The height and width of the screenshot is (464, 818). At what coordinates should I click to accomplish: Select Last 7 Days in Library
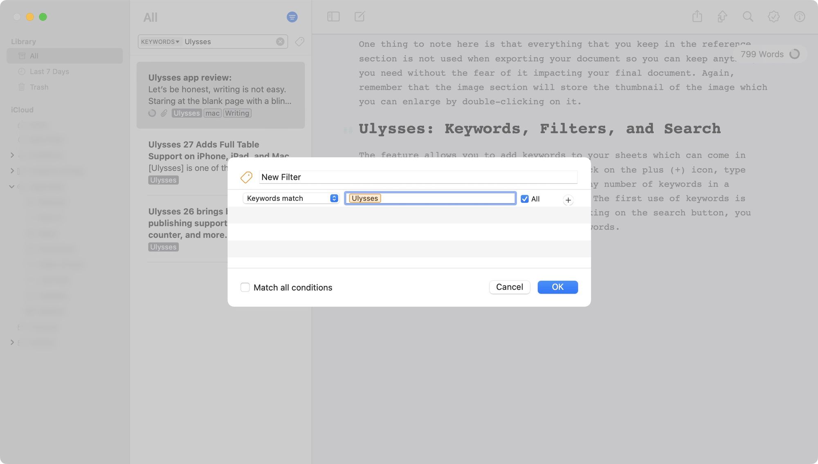(49, 72)
